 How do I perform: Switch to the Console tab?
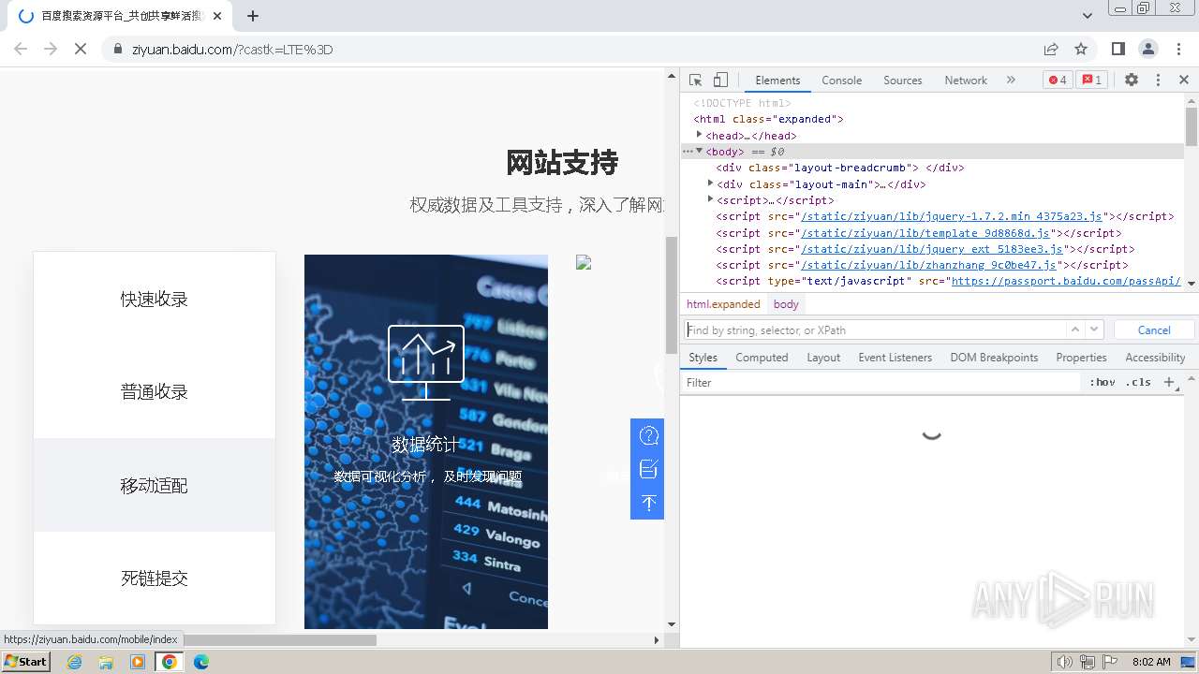(x=841, y=81)
